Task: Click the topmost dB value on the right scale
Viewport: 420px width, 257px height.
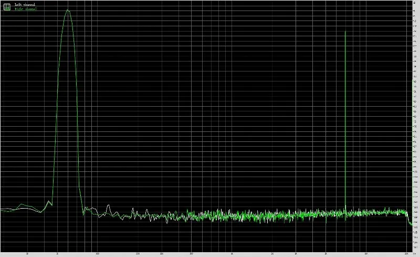Action: [x=415, y=3]
